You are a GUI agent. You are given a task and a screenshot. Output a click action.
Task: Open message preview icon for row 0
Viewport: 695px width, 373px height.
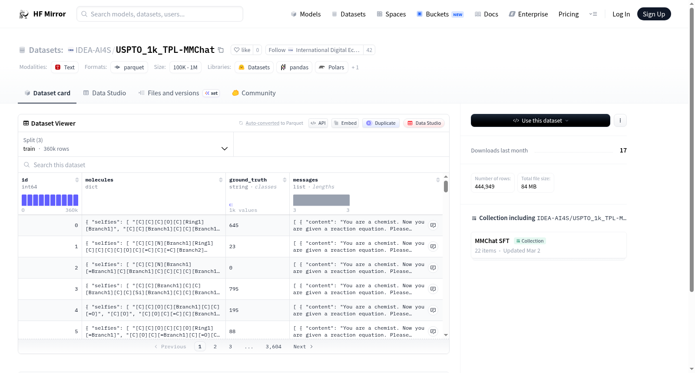pyautogui.click(x=433, y=225)
